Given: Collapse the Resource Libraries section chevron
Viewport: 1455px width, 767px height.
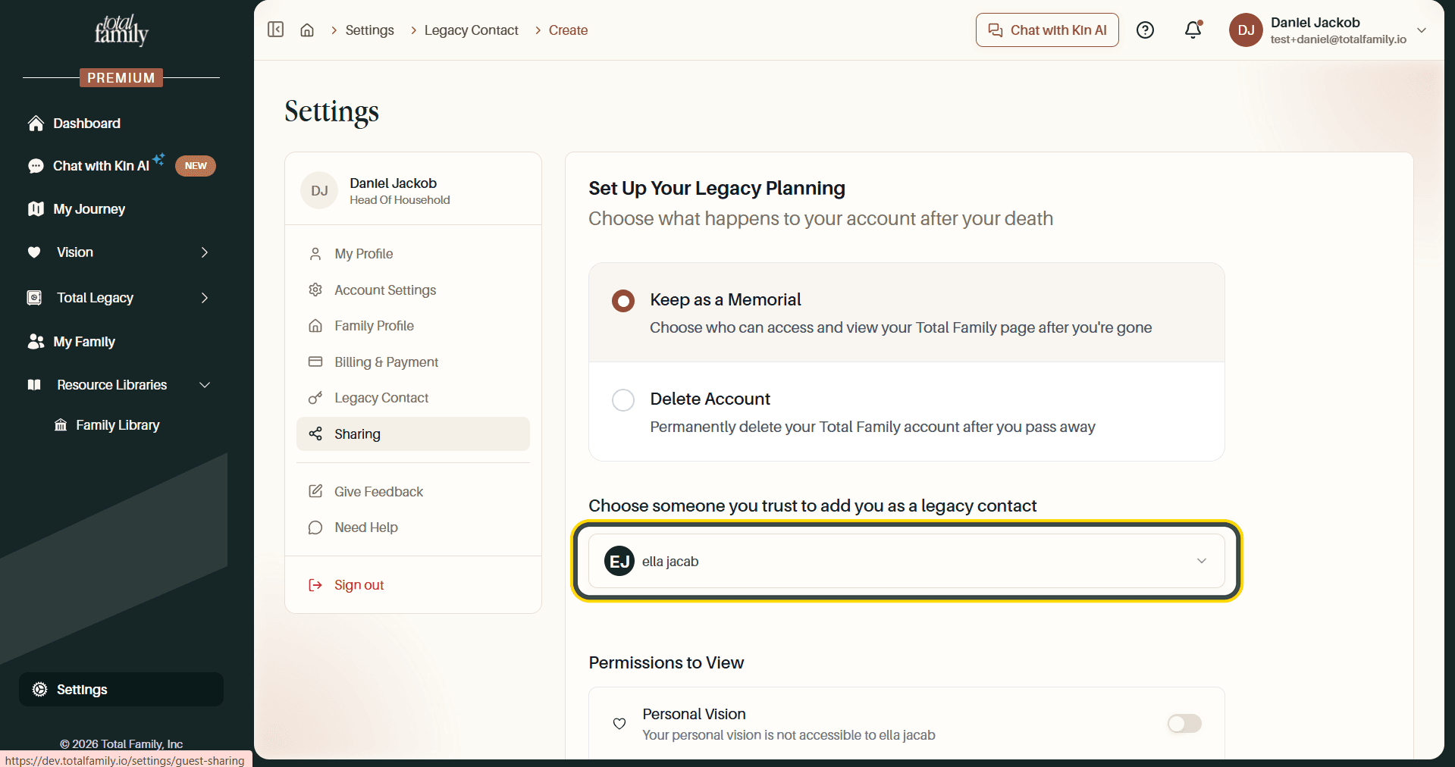Looking at the screenshot, I should pyautogui.click(x=205, y=385).
